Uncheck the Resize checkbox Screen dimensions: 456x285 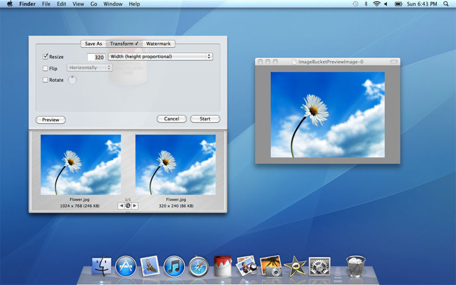click(x=46, y=56)
